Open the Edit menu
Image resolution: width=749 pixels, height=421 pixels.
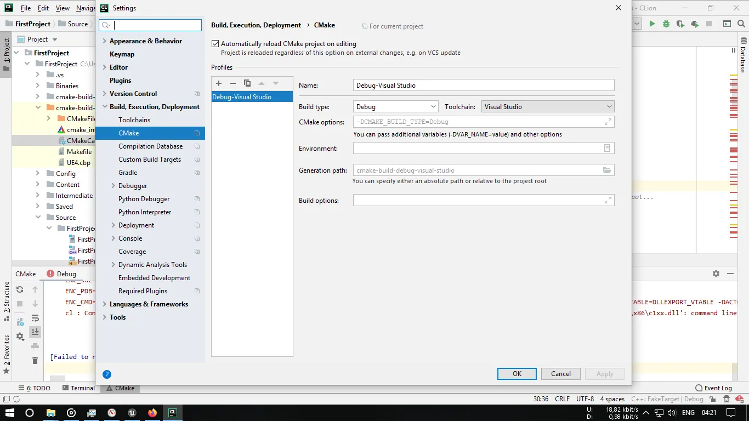tap(43, 8)
